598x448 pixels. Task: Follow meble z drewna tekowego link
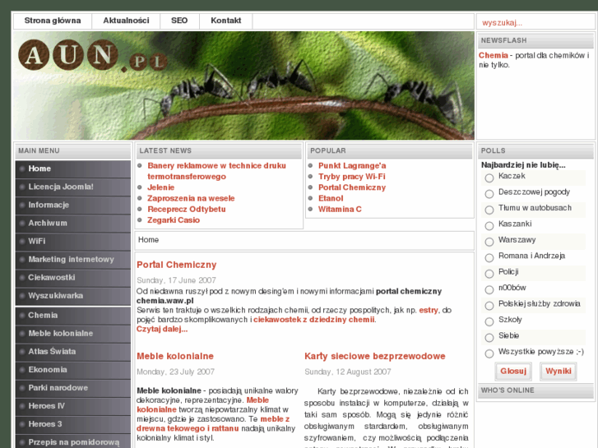click(x=213, y=423)
